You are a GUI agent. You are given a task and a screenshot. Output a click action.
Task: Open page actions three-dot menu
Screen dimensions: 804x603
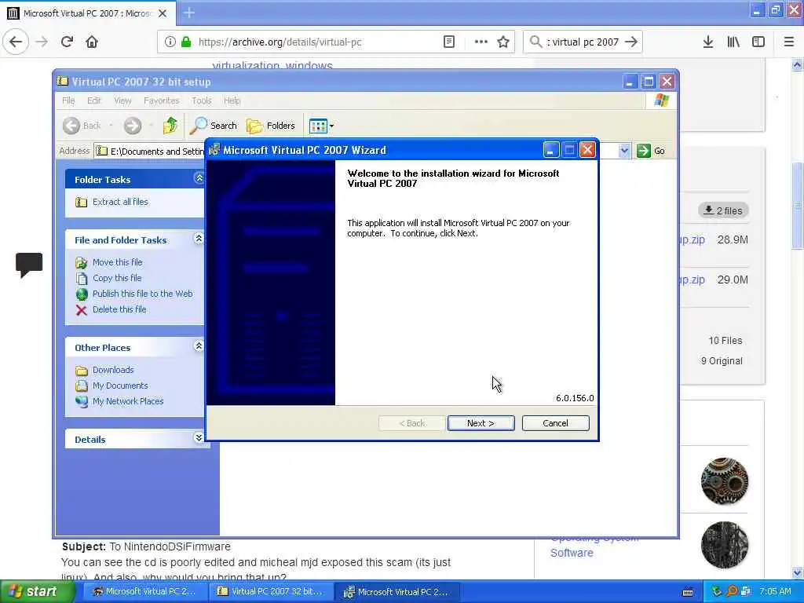tap(481, 42)
